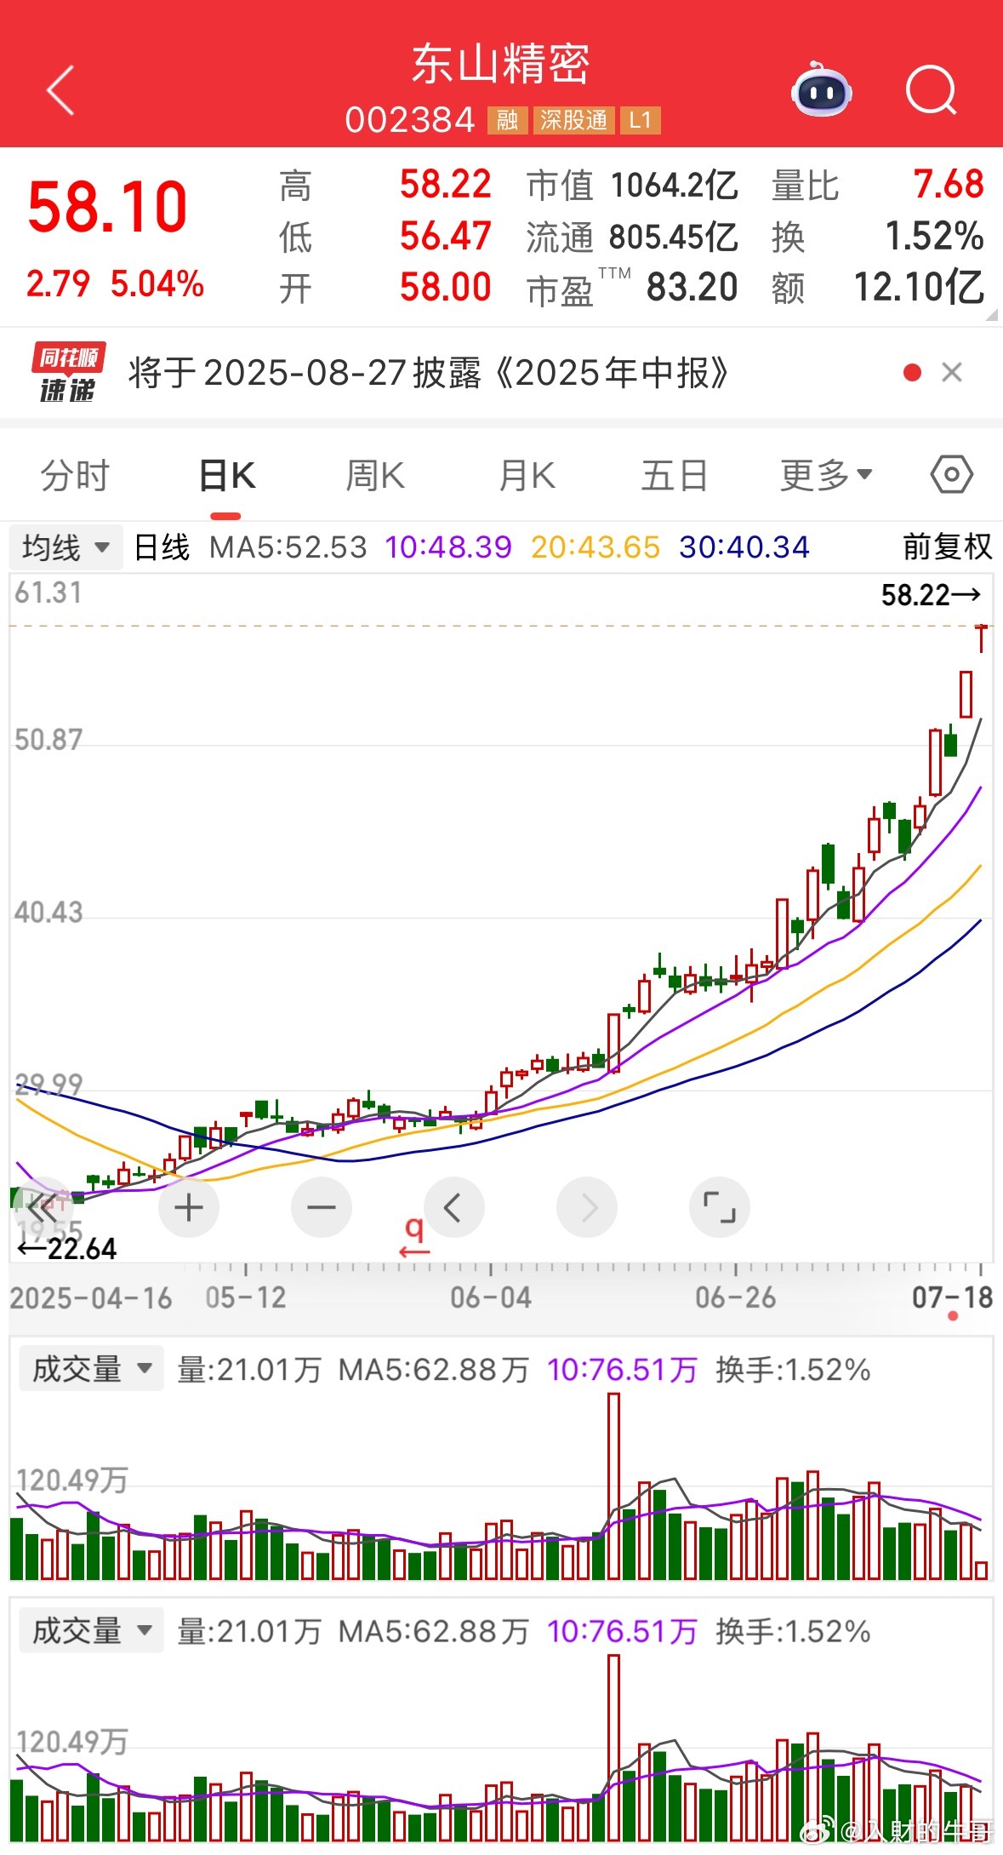
Task: Open the AI robot assistant
Action: [821, 89]
